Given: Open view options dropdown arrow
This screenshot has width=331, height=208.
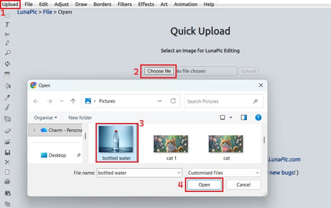Looking at the screenshot, I should (231, 118).
